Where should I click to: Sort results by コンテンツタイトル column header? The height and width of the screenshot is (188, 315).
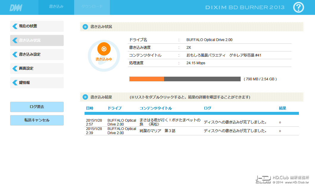click(156, 108)
